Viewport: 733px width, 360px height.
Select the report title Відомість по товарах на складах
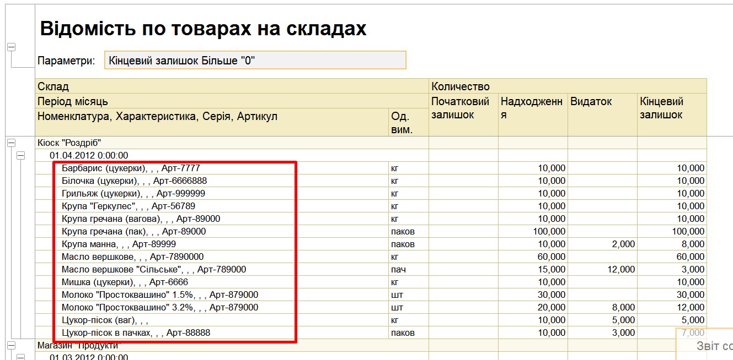click(204, 29)
